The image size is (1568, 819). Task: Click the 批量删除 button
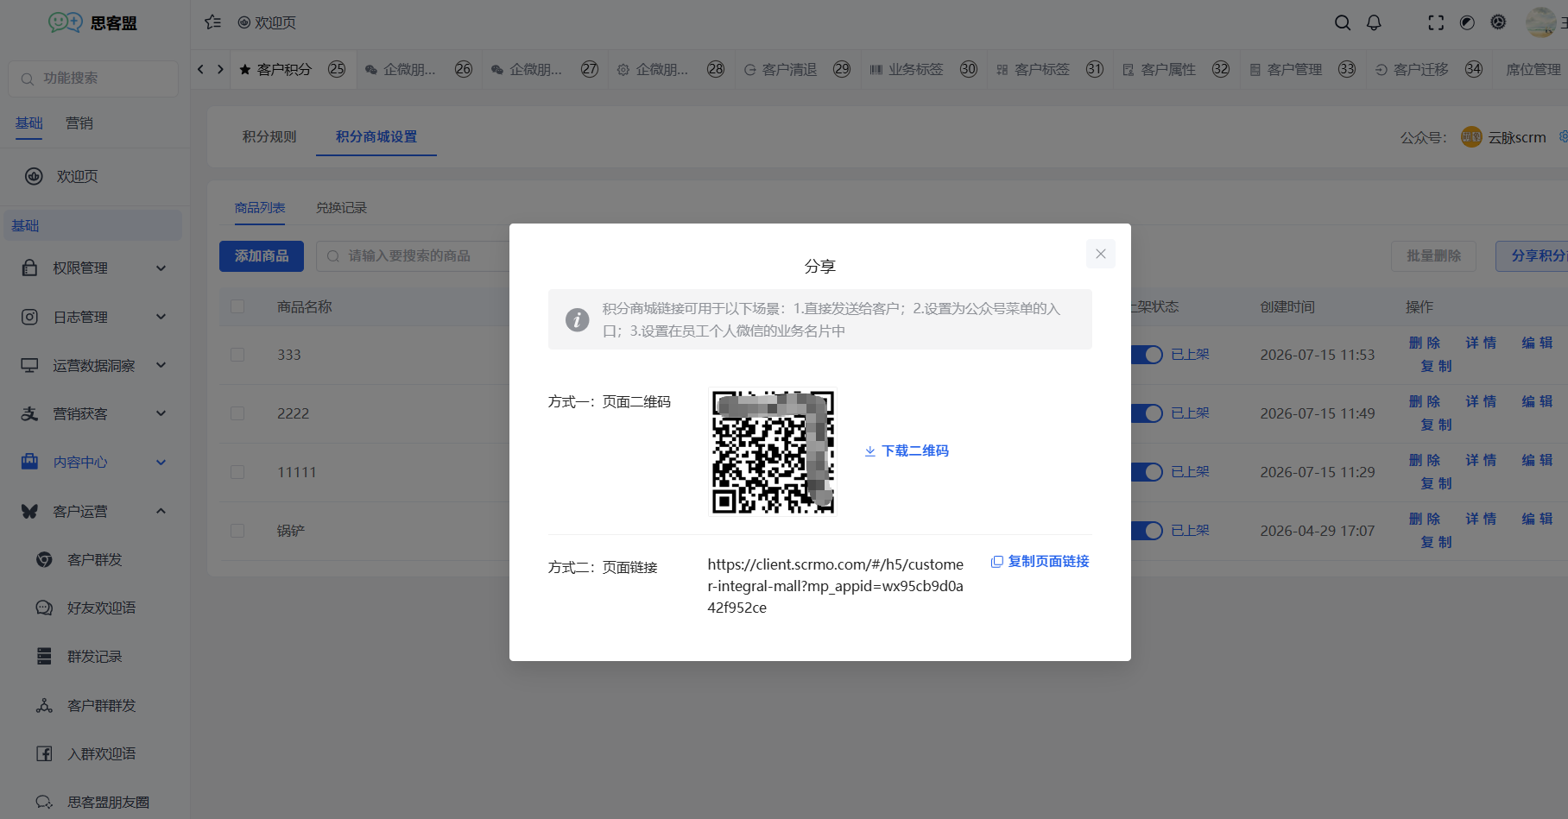pyautogui.click(x=1433, y=256)
